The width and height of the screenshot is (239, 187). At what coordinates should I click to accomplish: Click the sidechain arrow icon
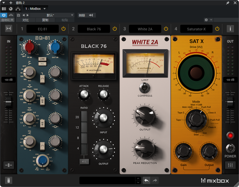coord(91,15)
